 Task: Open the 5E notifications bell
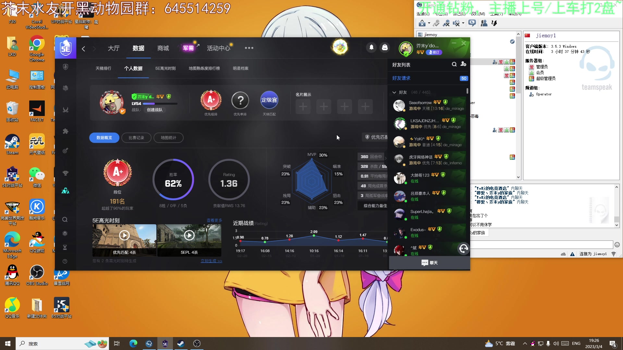click(x=372, y=48)
